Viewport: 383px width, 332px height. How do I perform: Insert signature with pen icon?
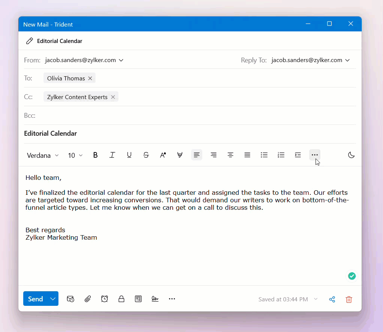click(155, 299)
